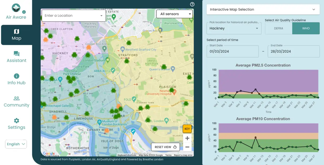Click the RESET VIEW button

[165, 147]
